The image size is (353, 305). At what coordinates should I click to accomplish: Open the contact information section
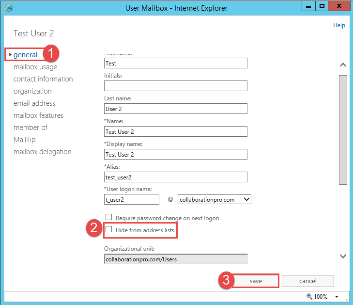pyautogui.click(x=43, y=79)
